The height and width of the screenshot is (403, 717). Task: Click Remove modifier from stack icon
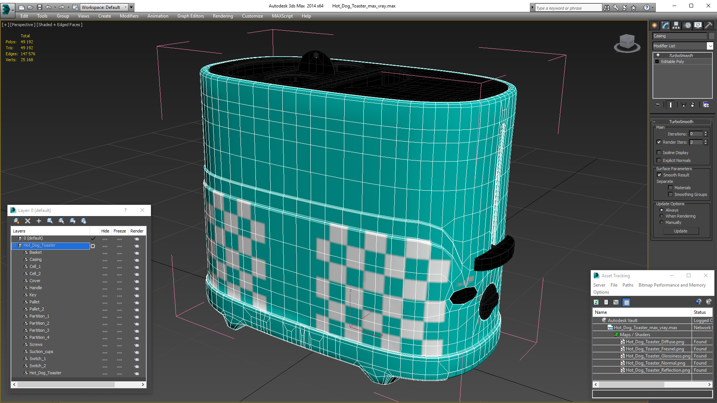(x=692, y=105)
